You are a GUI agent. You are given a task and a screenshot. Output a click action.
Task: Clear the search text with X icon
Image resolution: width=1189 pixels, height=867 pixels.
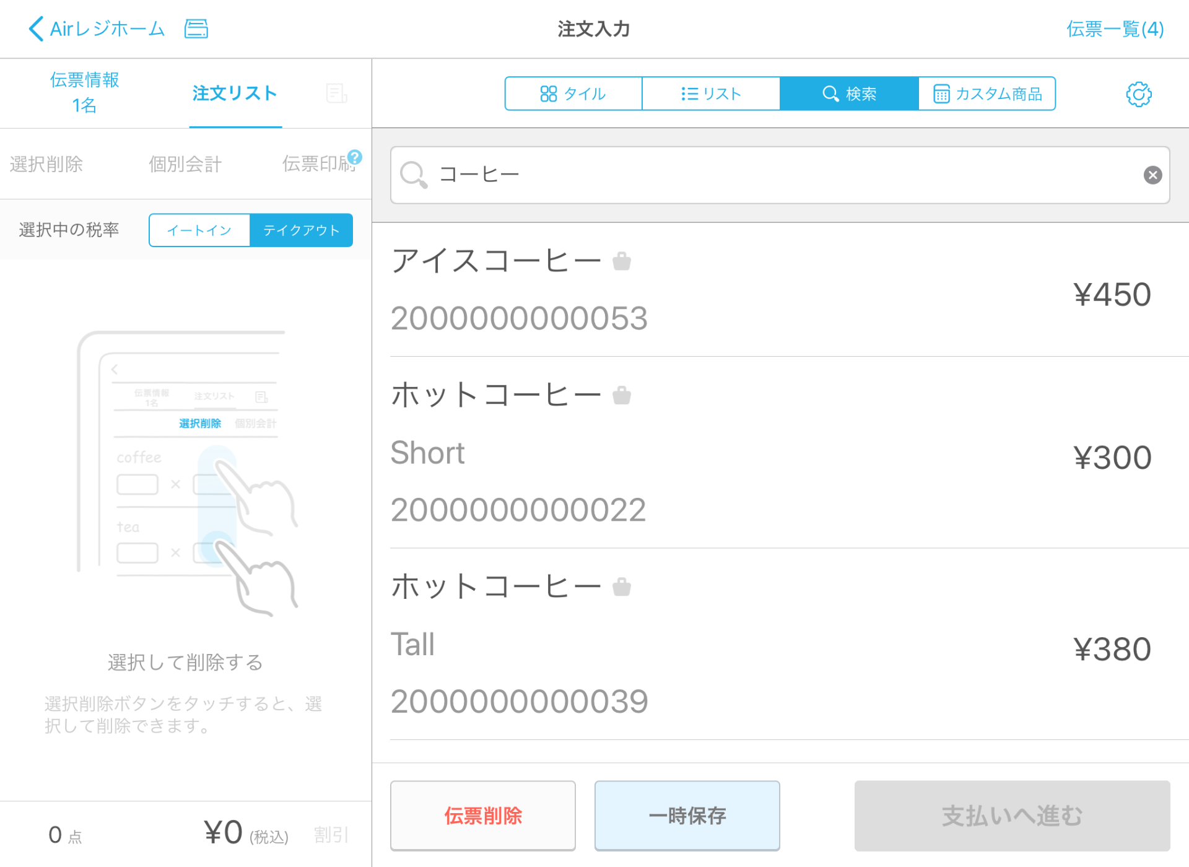pyautogui.click(x=1152, y=175)
